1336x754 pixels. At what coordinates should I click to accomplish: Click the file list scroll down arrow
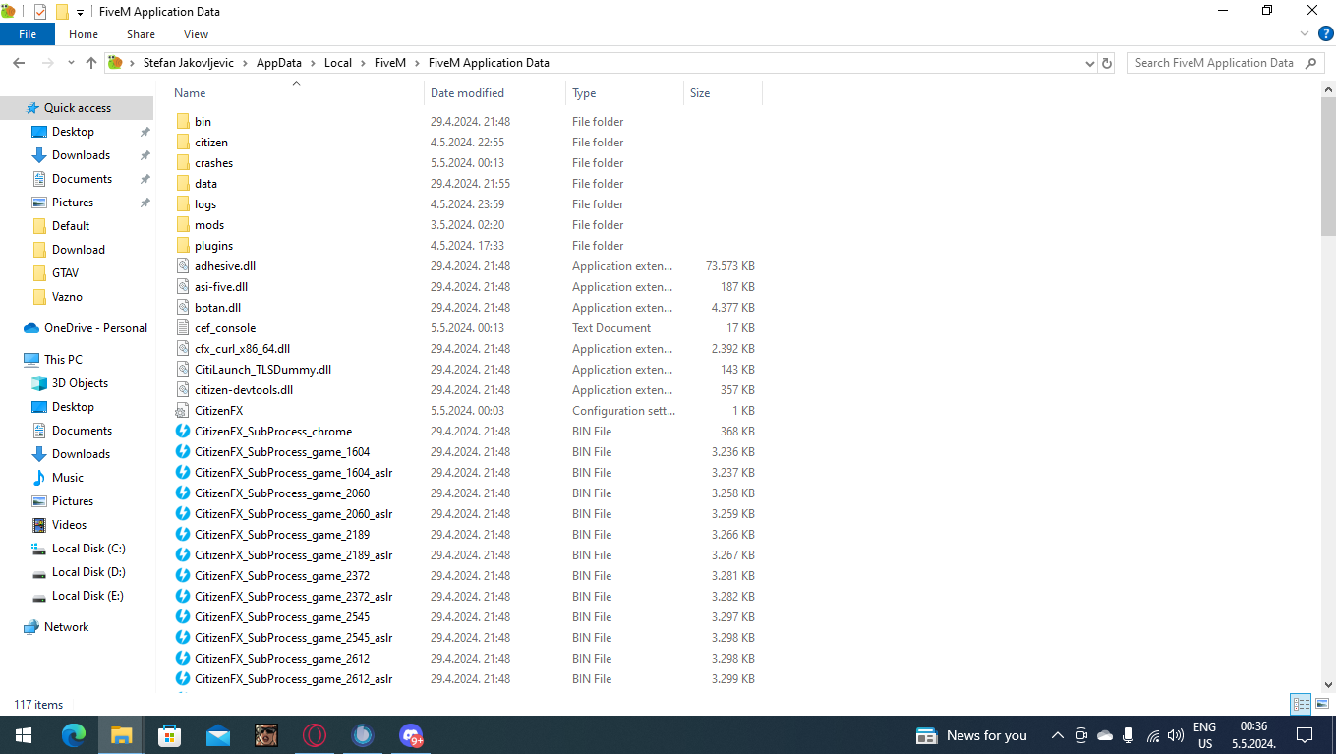(1328, 685)
